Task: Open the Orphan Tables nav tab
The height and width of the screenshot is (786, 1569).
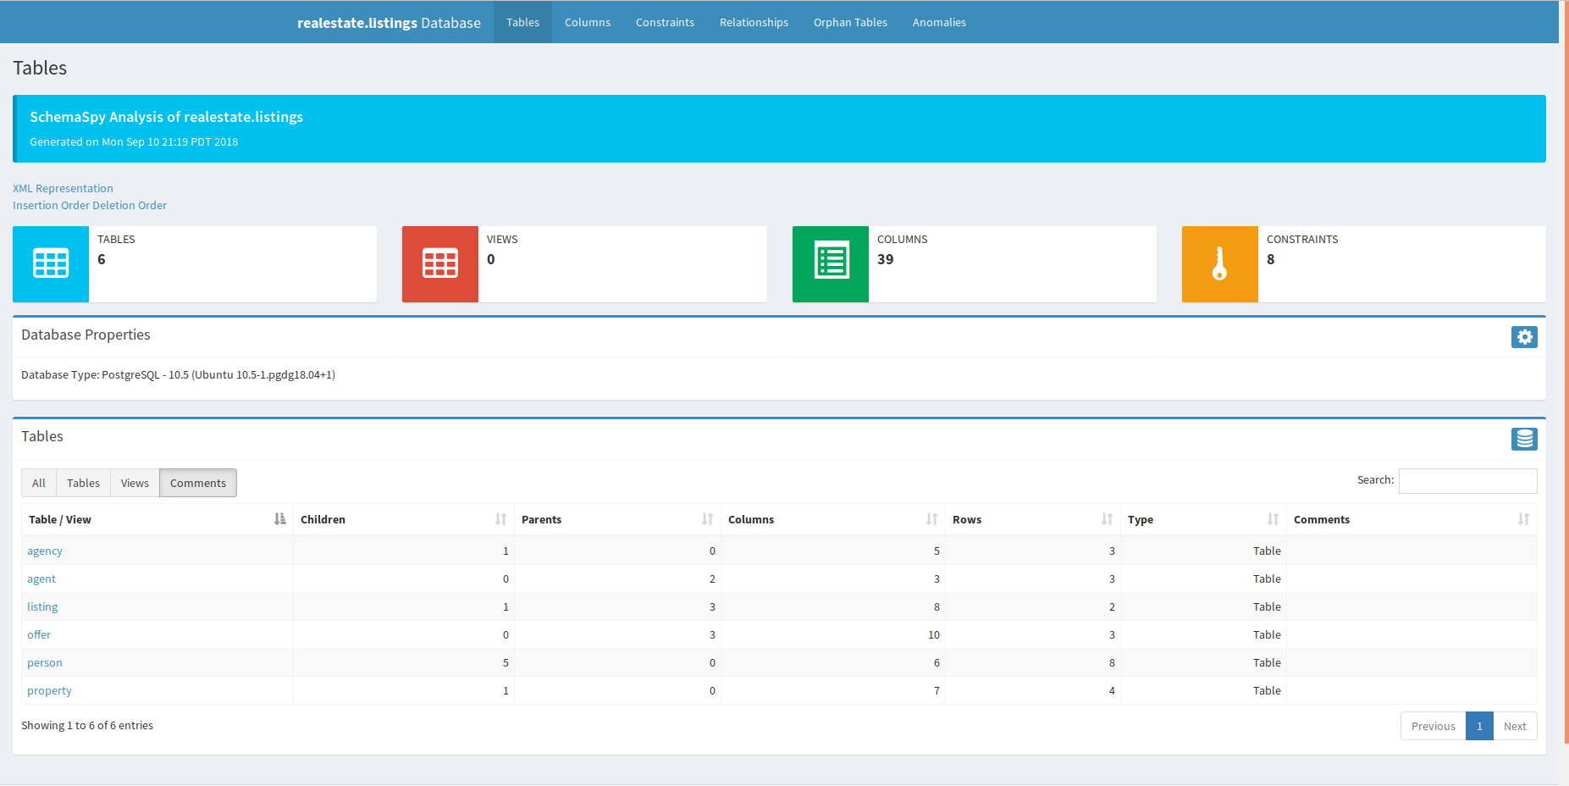Action: click(x=850, y=22)
